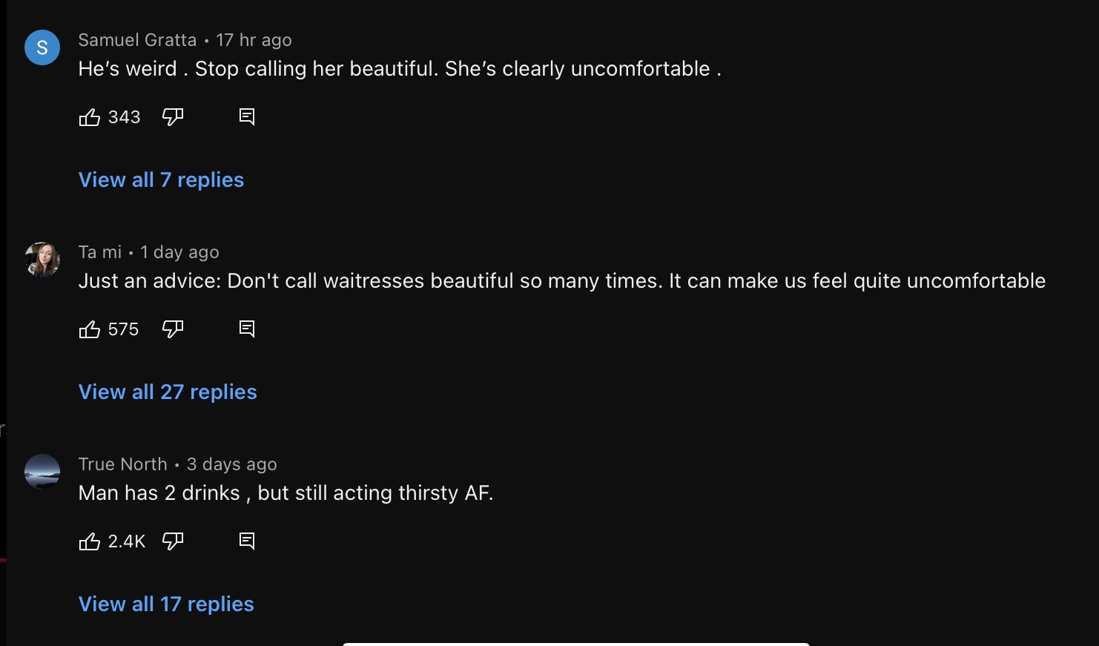The height and width of the screenshot is (646, 1099).
Task: Click the True North username
Action: click(x=123, y=464)
